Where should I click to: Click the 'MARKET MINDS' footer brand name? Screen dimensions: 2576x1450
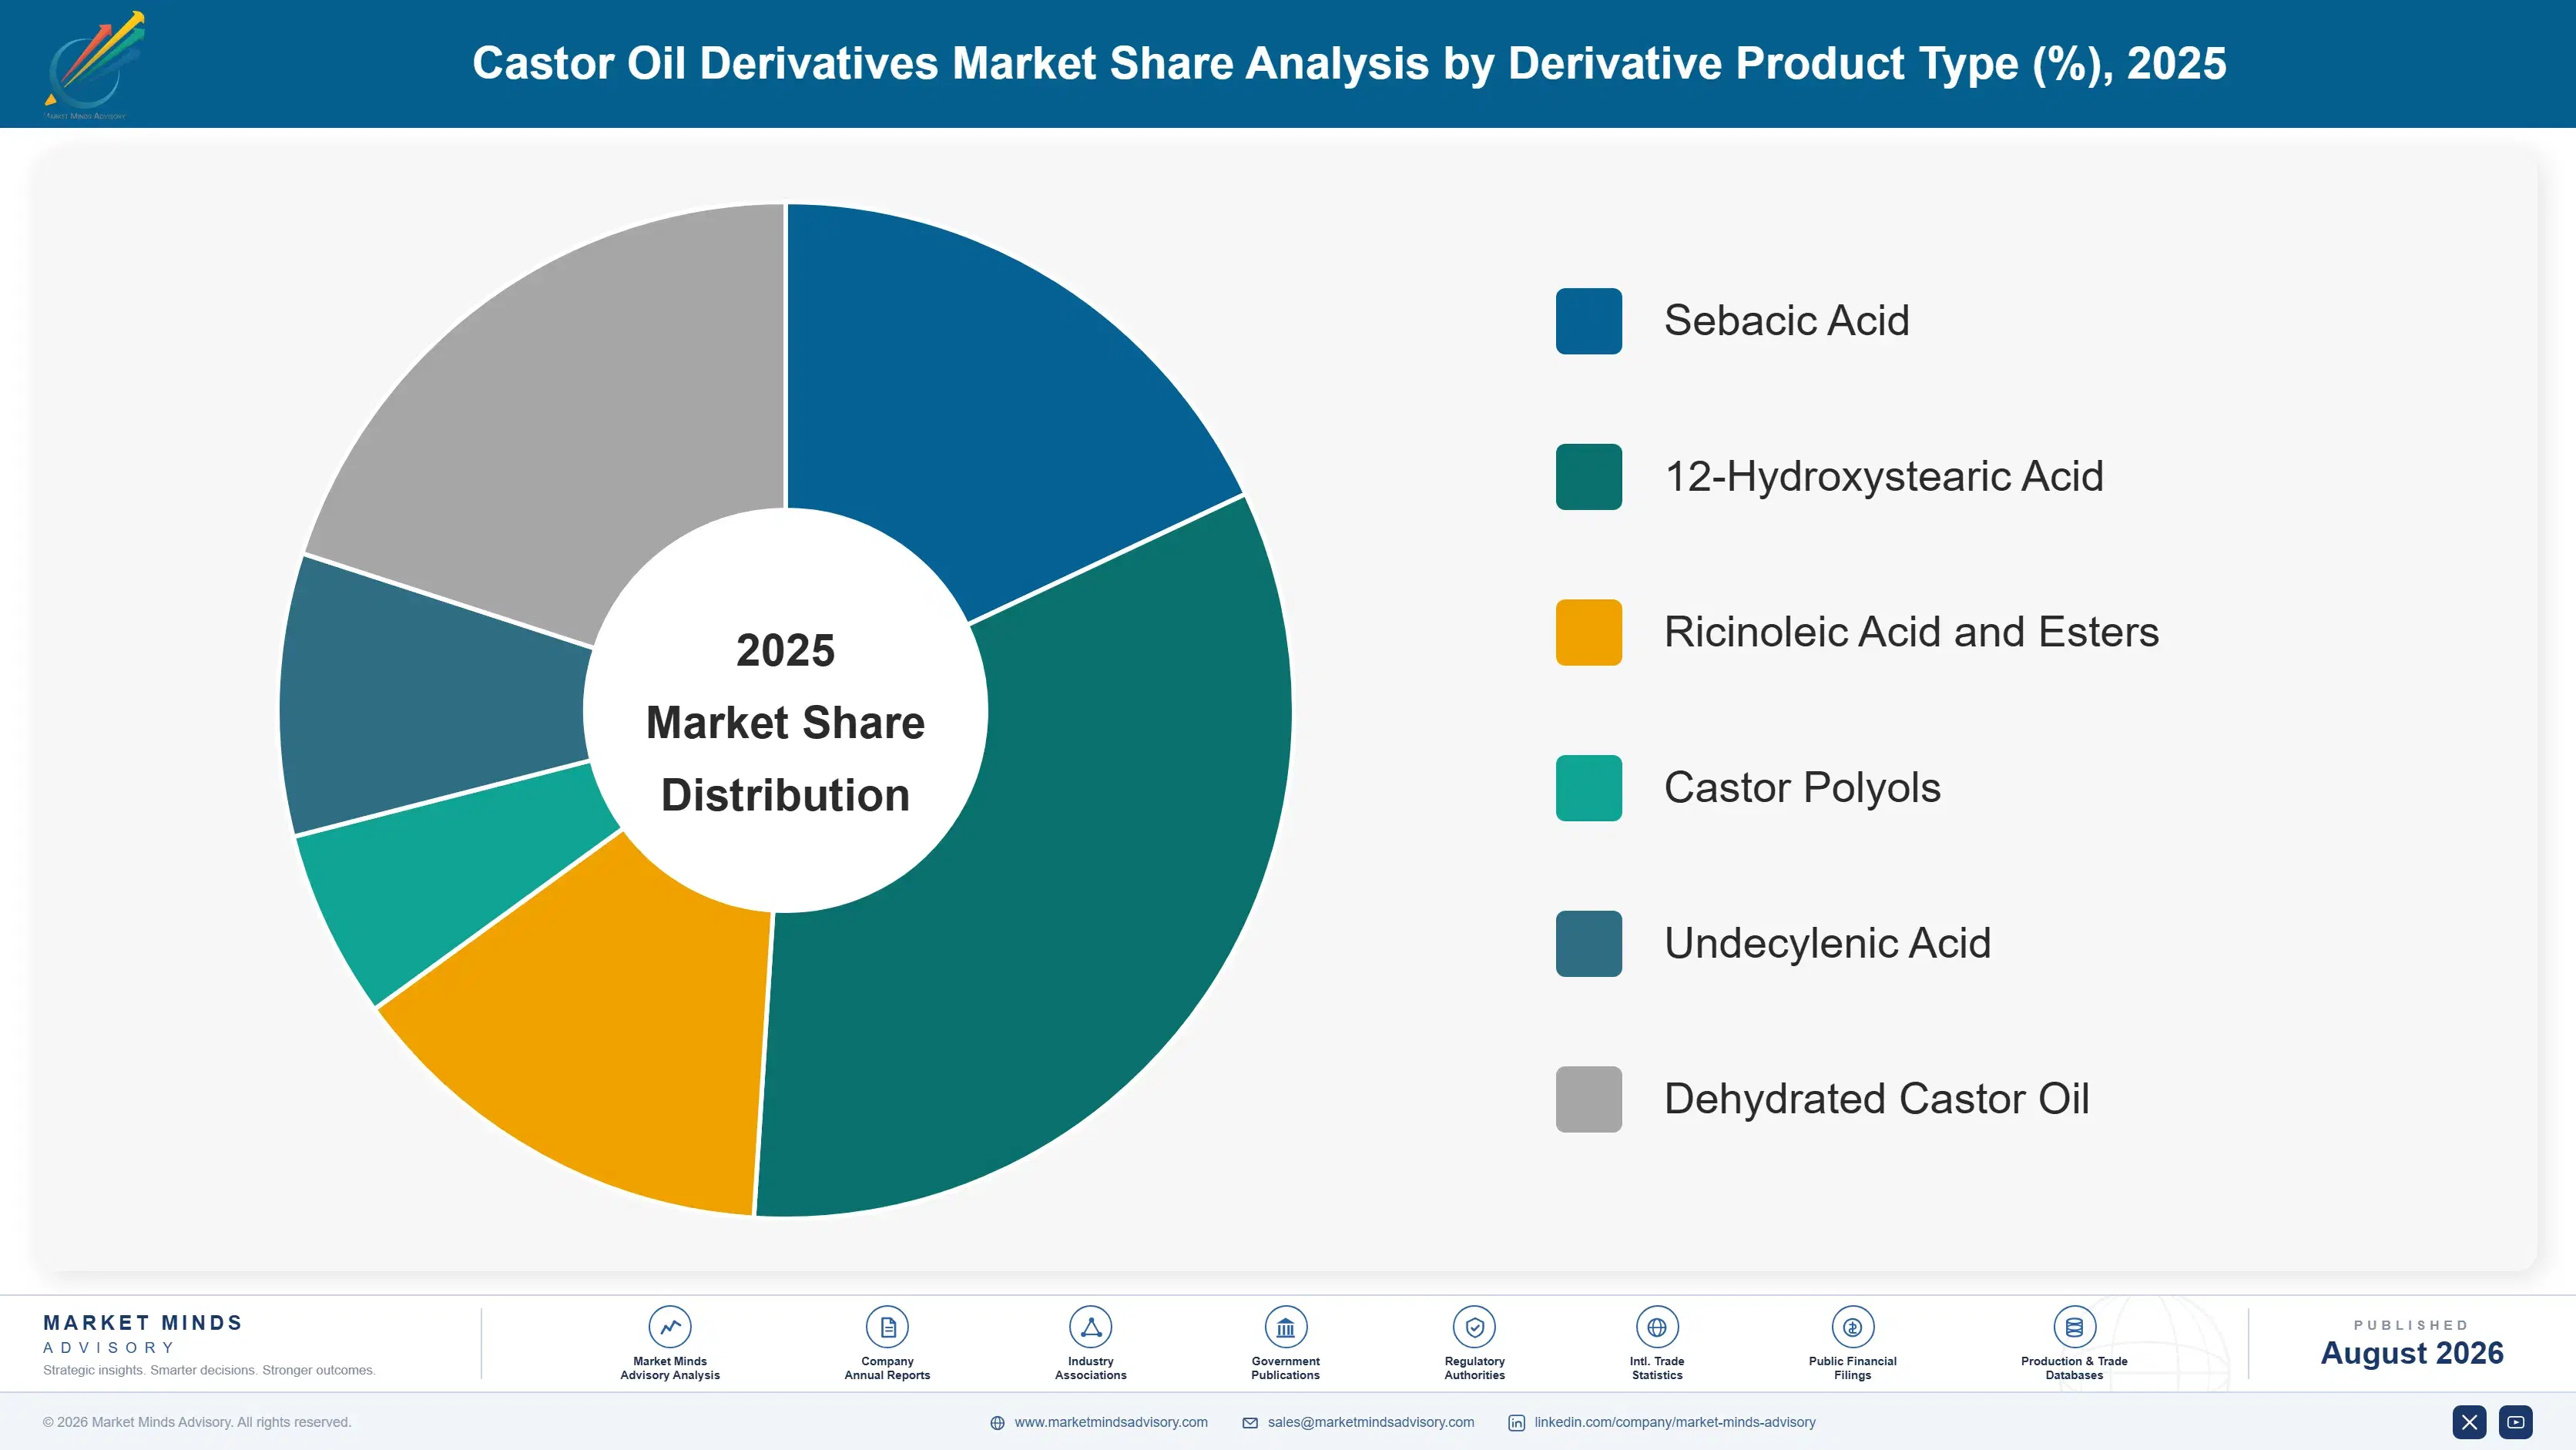143,1323
